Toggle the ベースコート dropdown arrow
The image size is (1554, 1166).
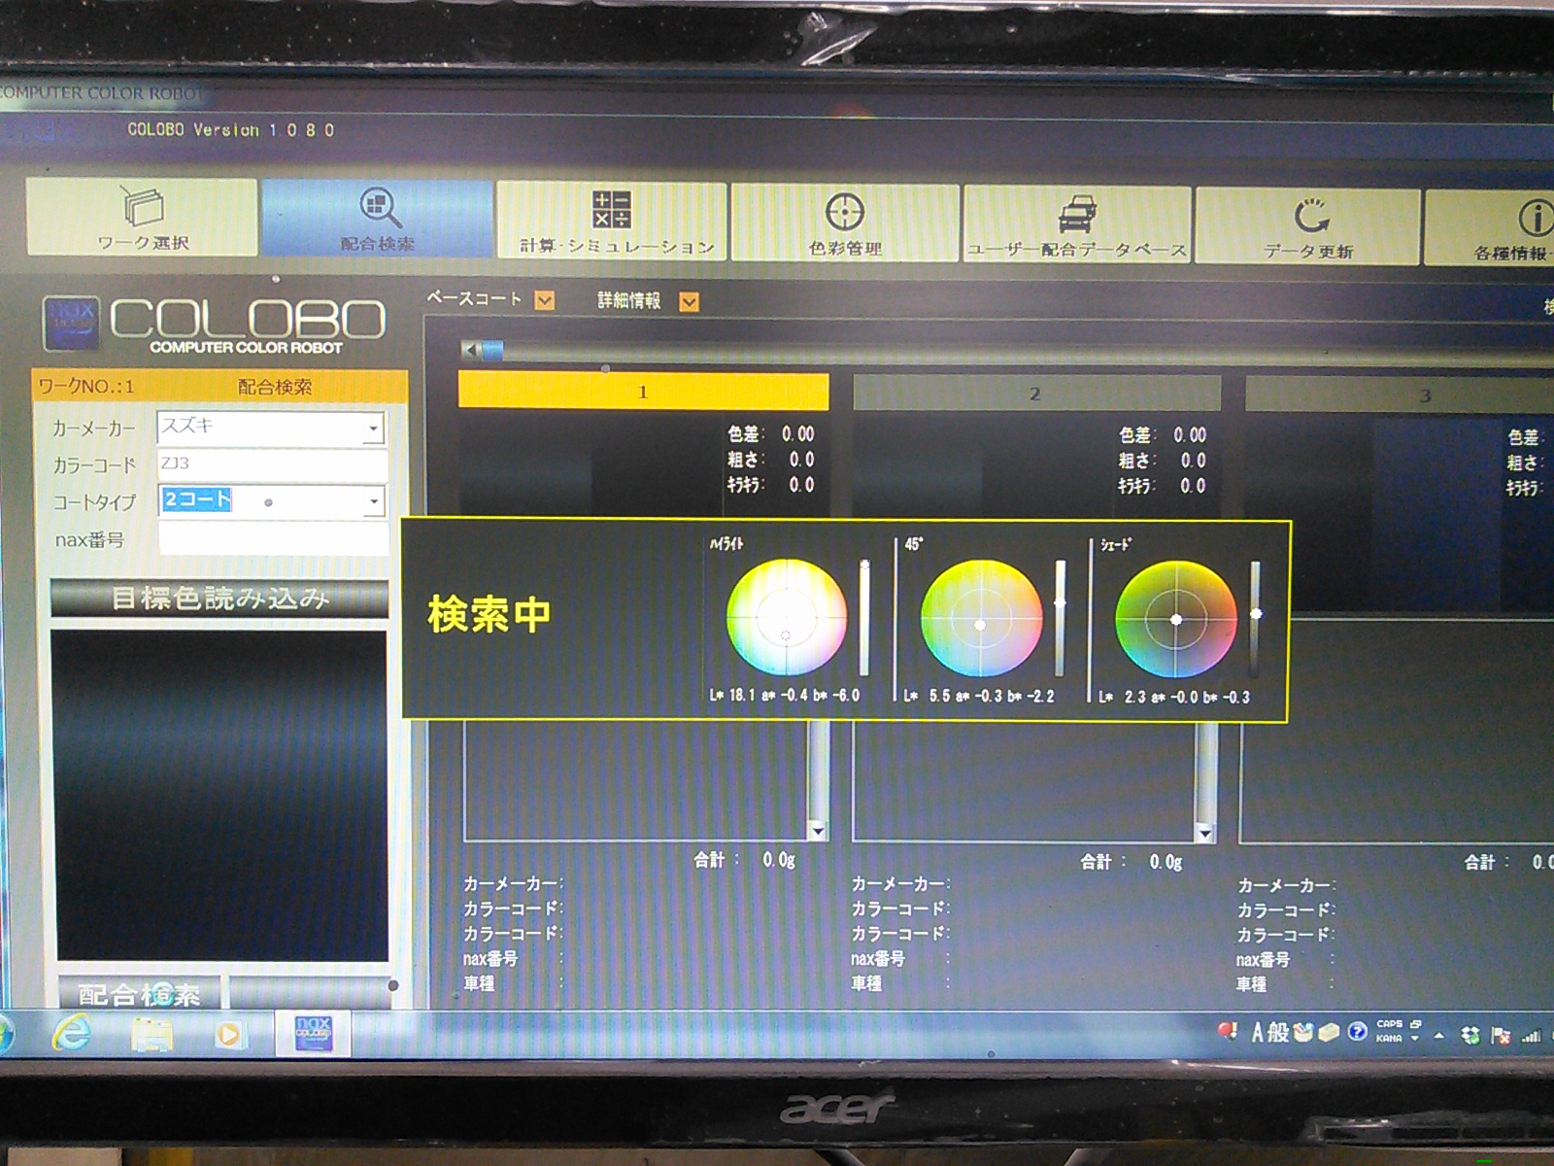pyautogui.click(x=545, y=300)
